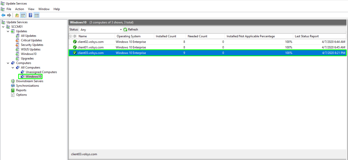Click the Back arrow in the toolbar
The width and height of the screenshot is (348, 160).
(3, 15)
